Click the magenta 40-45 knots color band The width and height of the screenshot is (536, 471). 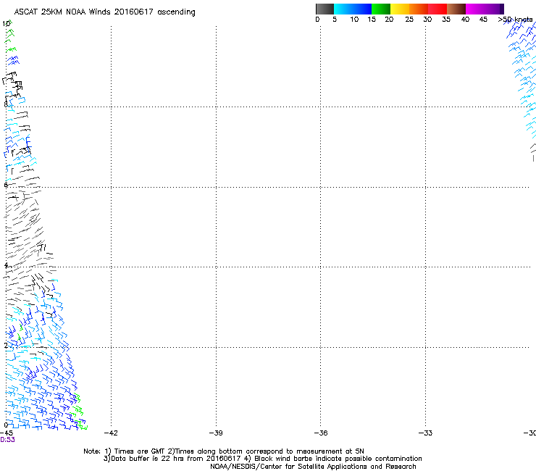[475, 9]
